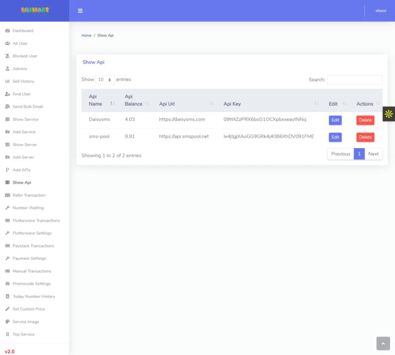395x355 pixels.
Task: Open the entries-per-page dropdown
Action: [105, 80]
